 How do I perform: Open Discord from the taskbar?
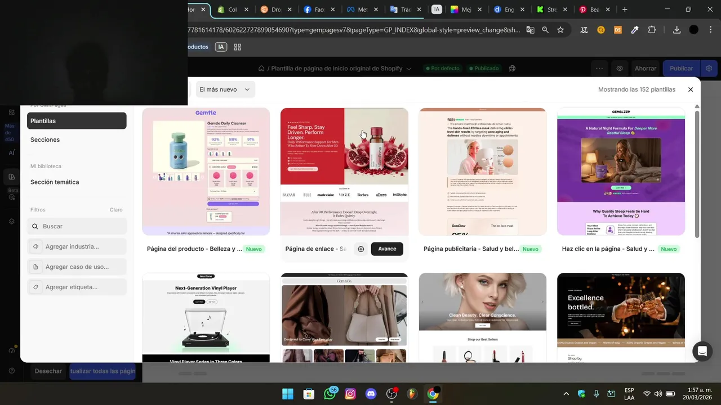(x=371, y=394)
